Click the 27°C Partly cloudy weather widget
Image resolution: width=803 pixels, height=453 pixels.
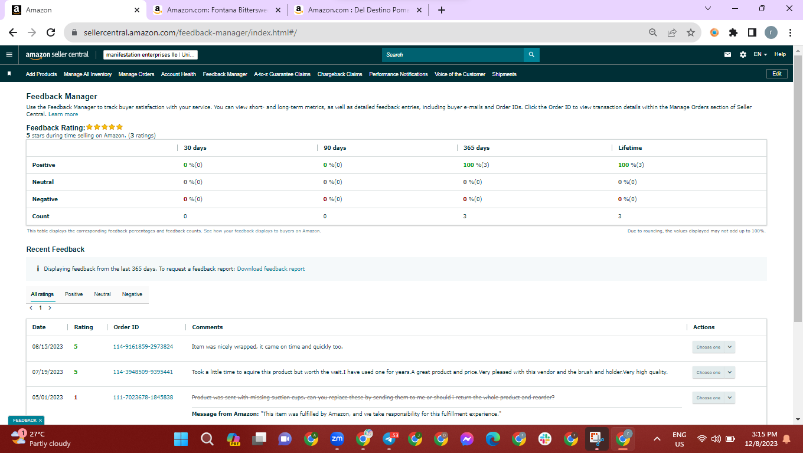(41, 439)
